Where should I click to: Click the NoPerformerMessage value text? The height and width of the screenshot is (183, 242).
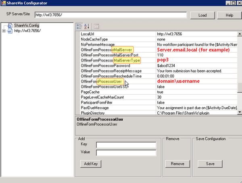coord(197,45)
